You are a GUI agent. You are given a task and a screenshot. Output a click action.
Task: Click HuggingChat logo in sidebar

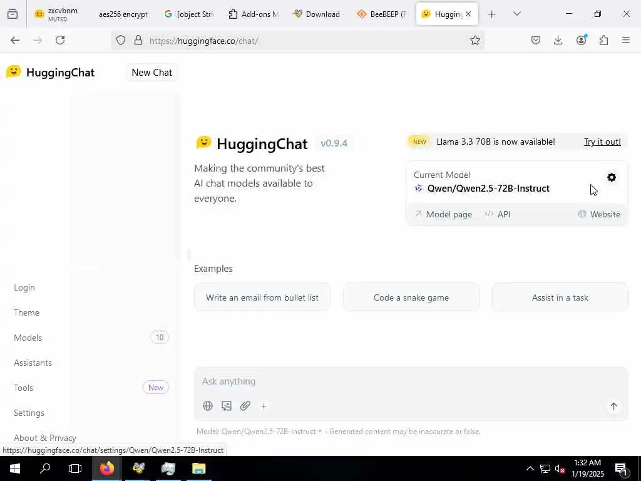pos(50,73)
